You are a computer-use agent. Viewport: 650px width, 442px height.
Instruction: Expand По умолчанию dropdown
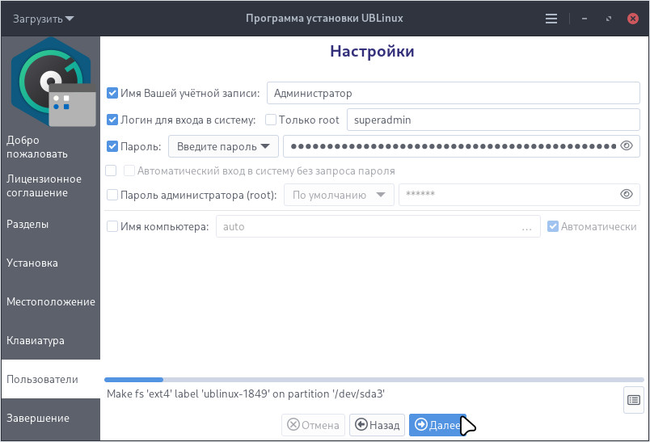click(x=339, y=195)
